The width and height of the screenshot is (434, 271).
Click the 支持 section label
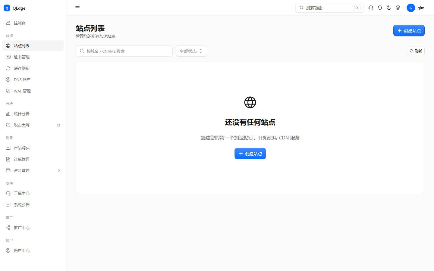point(9,183)
